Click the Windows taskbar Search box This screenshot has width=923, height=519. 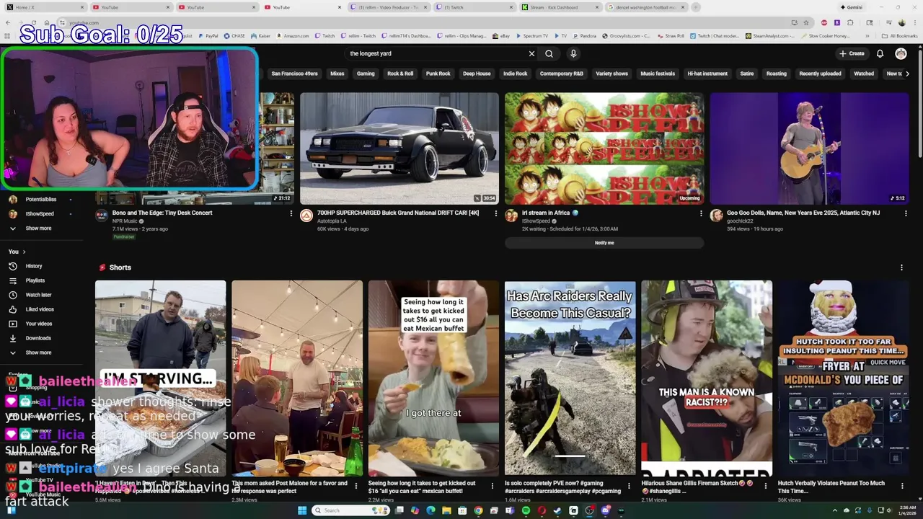click(351, 510)
